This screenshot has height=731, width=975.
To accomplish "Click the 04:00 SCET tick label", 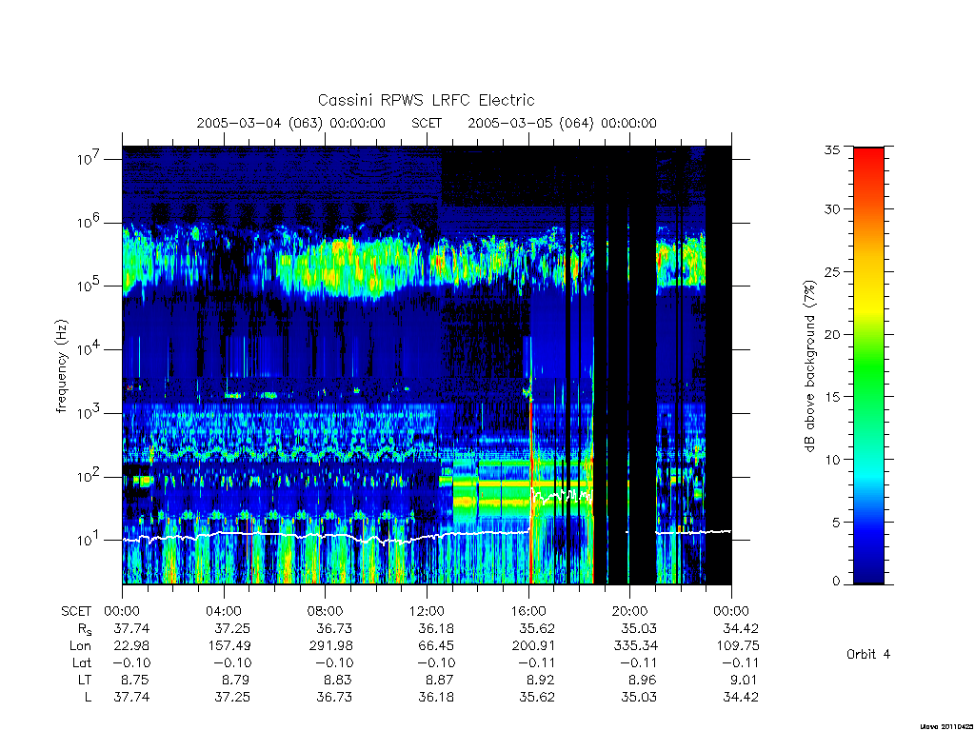I will pos(223,611).
